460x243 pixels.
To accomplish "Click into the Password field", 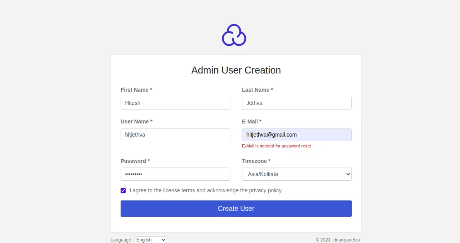I will tap(175, 174).
